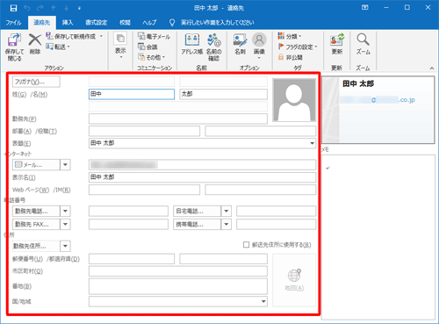Open その他 (More) communication options

pos(152,57)
